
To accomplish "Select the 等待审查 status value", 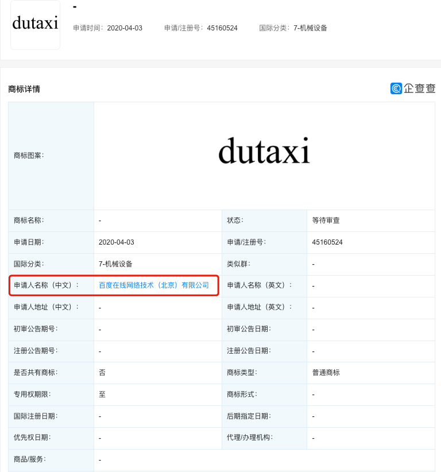I will (x=326, y=220).
